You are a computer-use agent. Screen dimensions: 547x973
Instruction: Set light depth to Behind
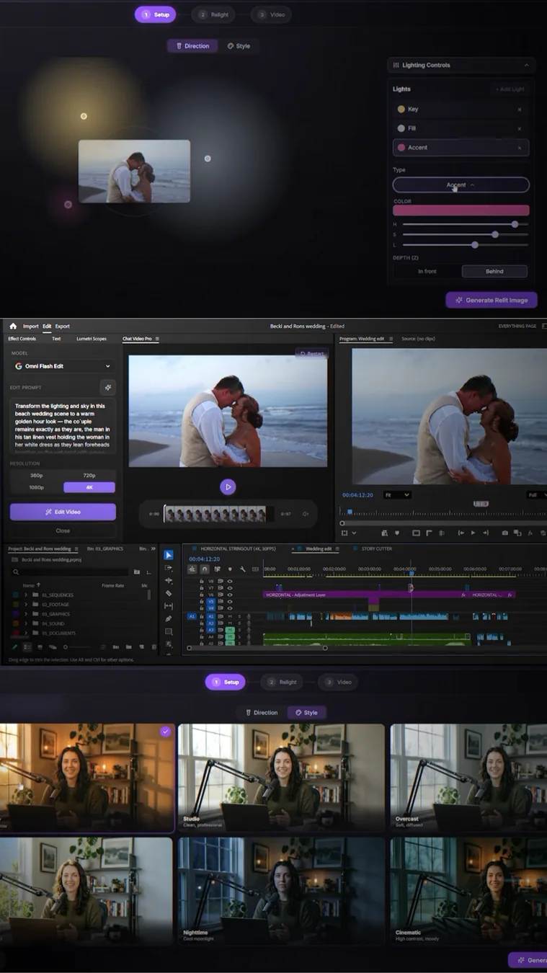click(494, 272)
